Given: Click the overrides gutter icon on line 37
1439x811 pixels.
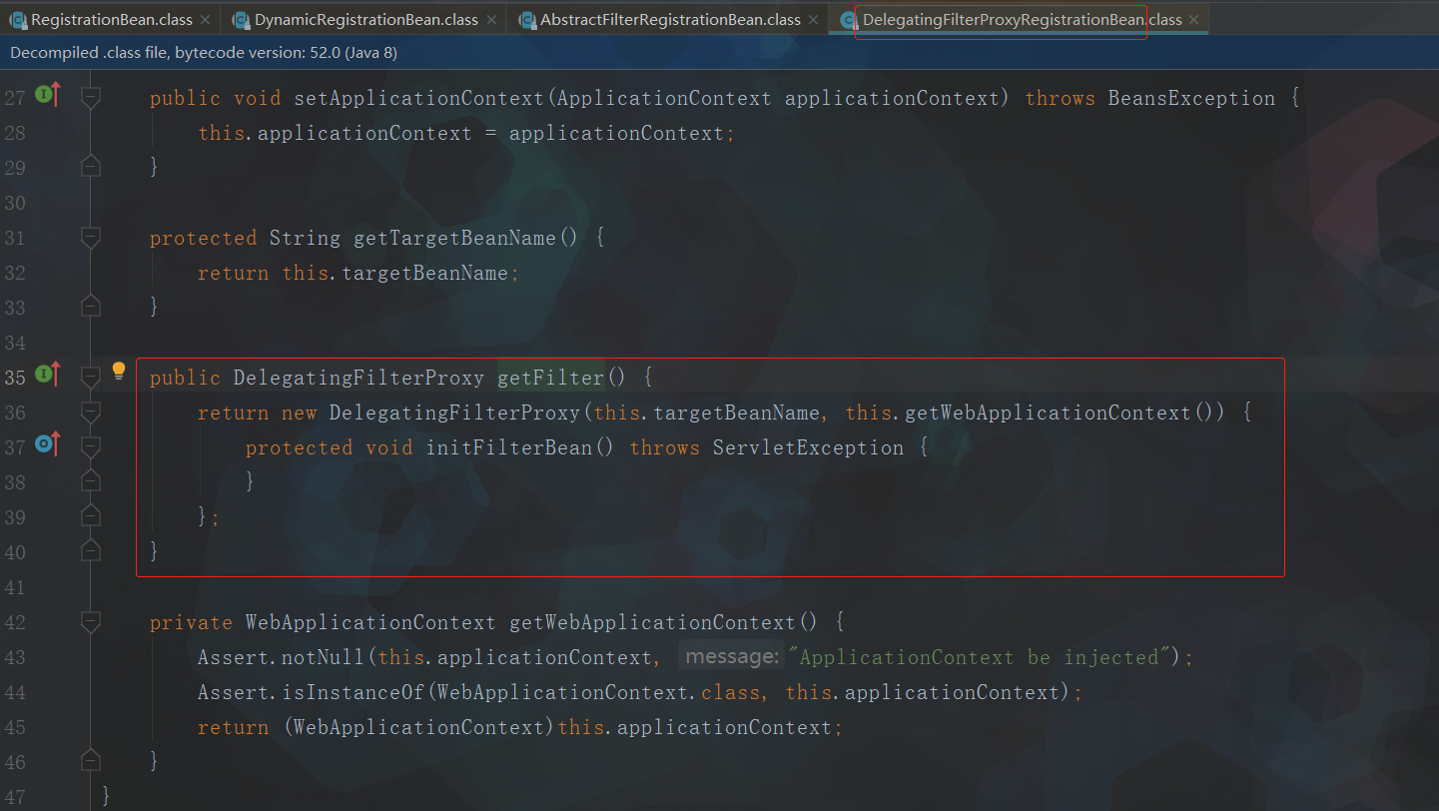Looking at the screenshot, I should 48,444.
